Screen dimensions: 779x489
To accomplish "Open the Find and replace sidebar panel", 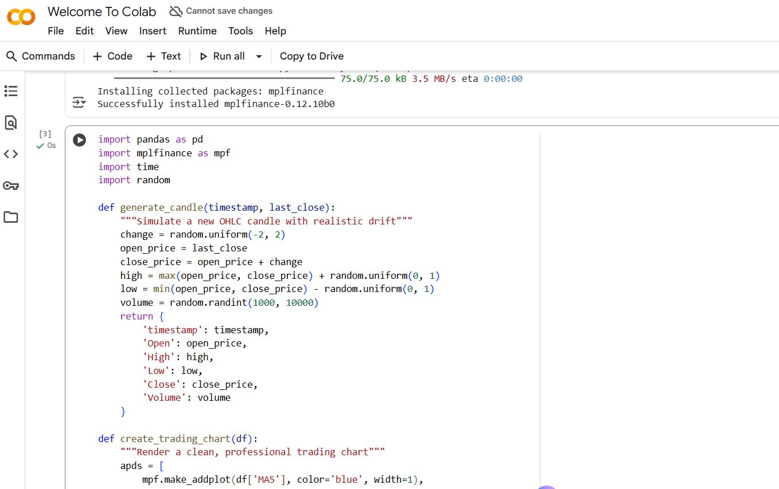I will click(11, 123).
